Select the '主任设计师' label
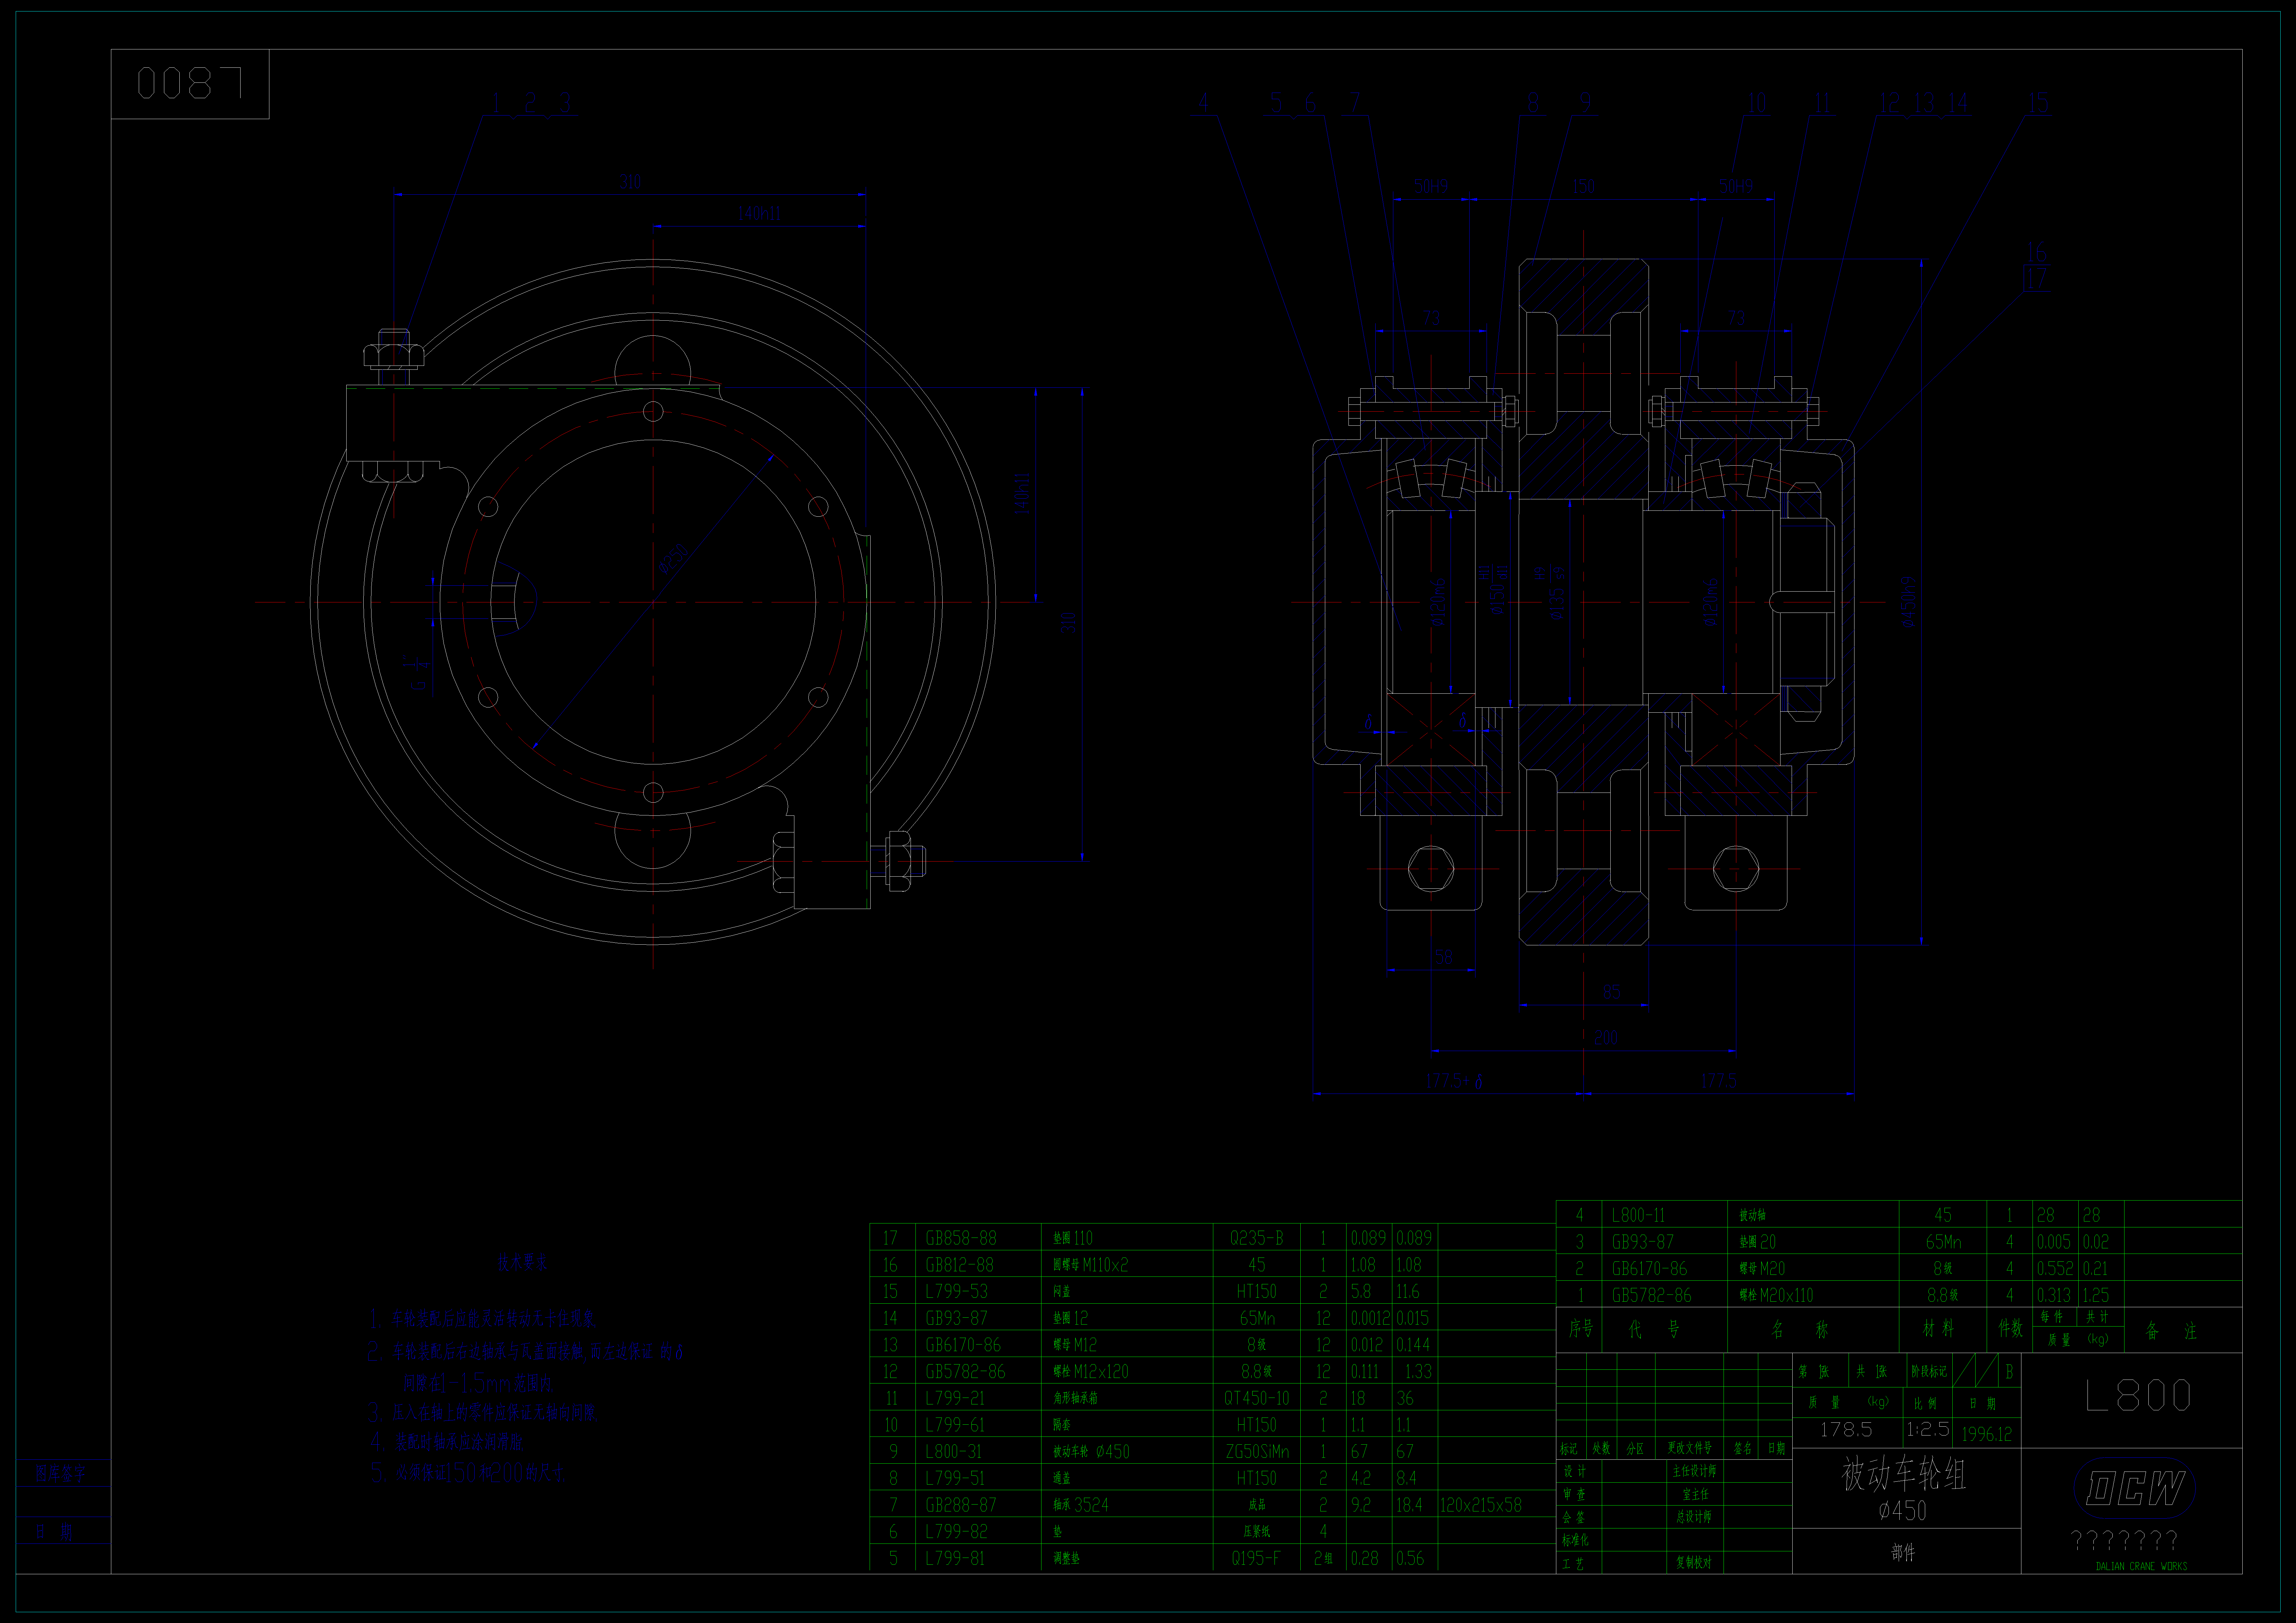This screenshot has height=1623, width=2296. pyautogui.click(x=1694, y=1471)
